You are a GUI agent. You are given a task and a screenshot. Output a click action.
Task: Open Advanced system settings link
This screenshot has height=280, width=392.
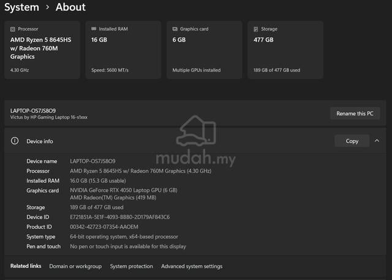coord(192,267)
